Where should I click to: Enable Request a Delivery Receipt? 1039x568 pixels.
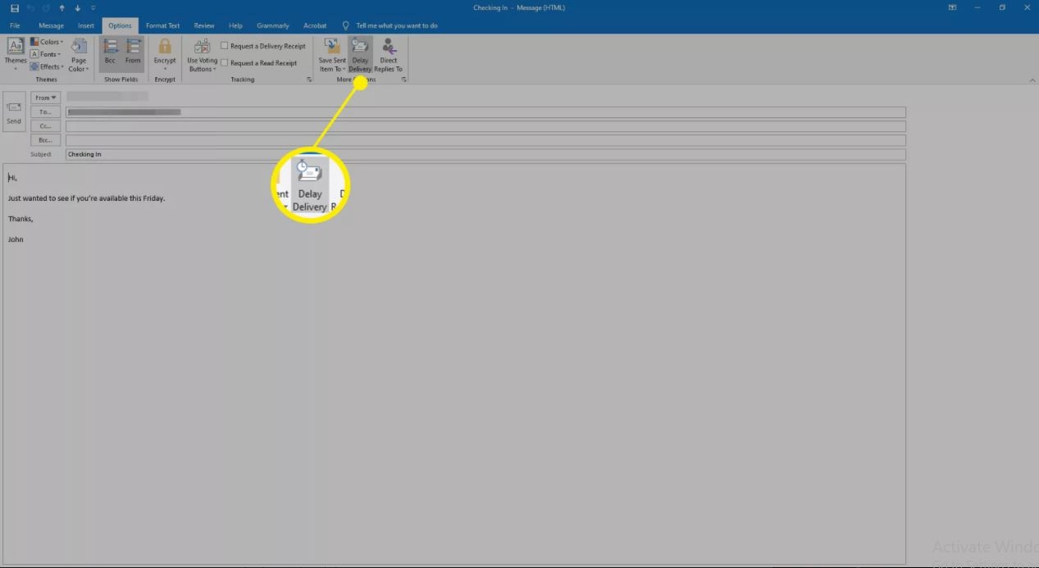click(263, 46)
